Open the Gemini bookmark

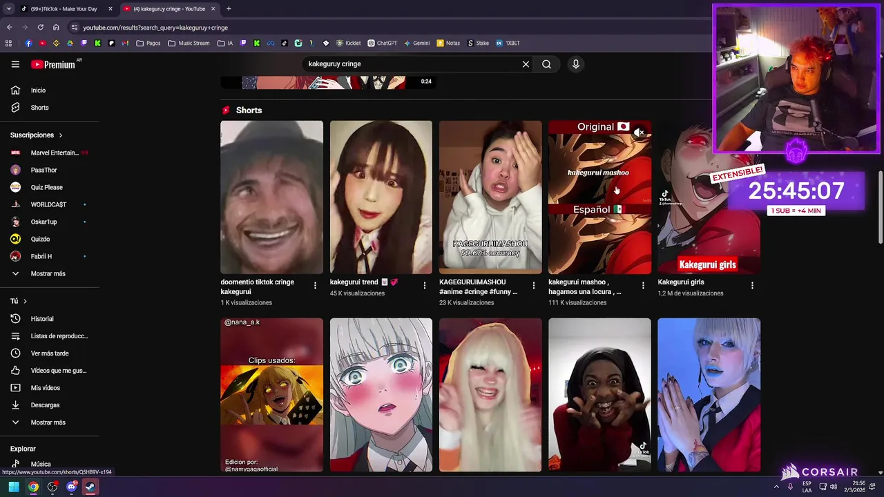coord(417,43)
